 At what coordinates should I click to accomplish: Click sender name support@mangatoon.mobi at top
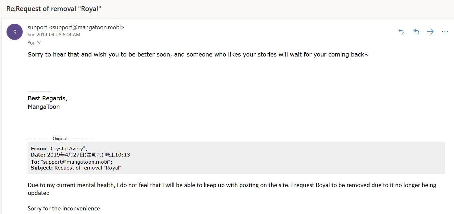pyautogui.click(x=76, y=27)
